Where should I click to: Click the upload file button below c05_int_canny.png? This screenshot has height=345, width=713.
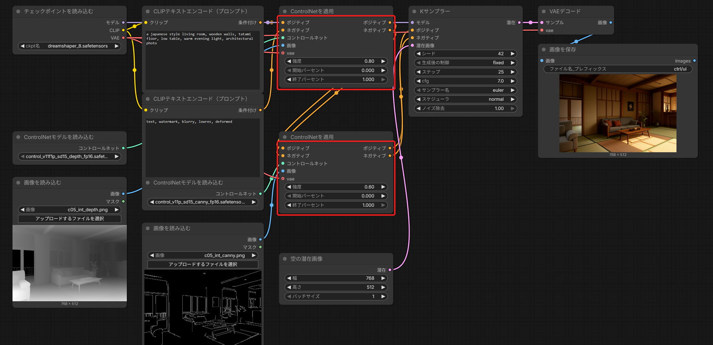(x=203, y=264)
